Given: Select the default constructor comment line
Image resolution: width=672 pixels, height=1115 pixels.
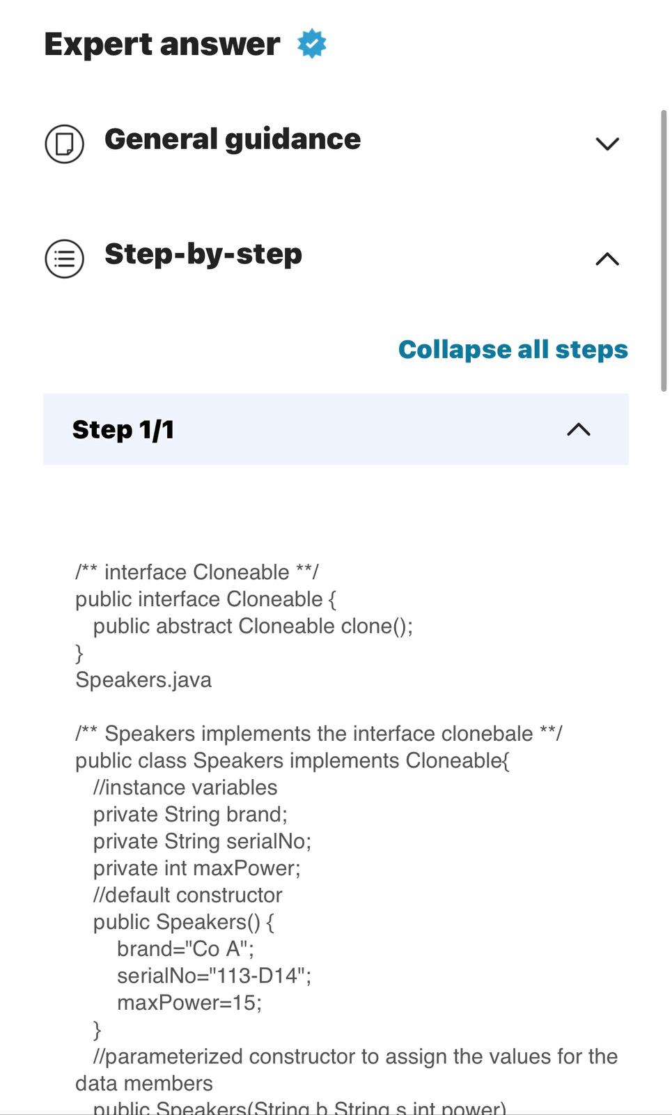Looking at the screenshot, I should (x=187, y=895).
